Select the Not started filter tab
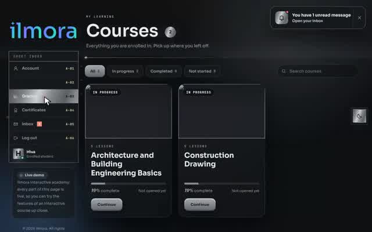This screenshot has height=232, width=372. click(x=202, y=71)
